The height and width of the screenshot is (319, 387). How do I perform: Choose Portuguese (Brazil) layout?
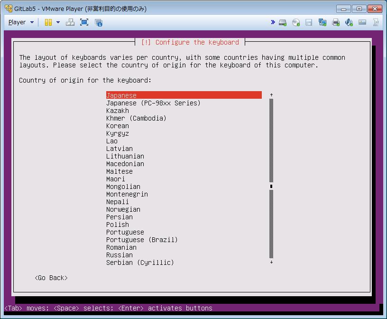coord(142,240)
